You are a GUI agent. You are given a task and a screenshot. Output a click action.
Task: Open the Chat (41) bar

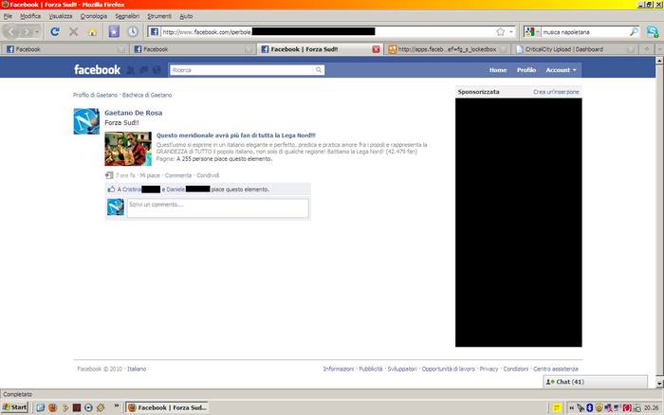pos(595,382)
